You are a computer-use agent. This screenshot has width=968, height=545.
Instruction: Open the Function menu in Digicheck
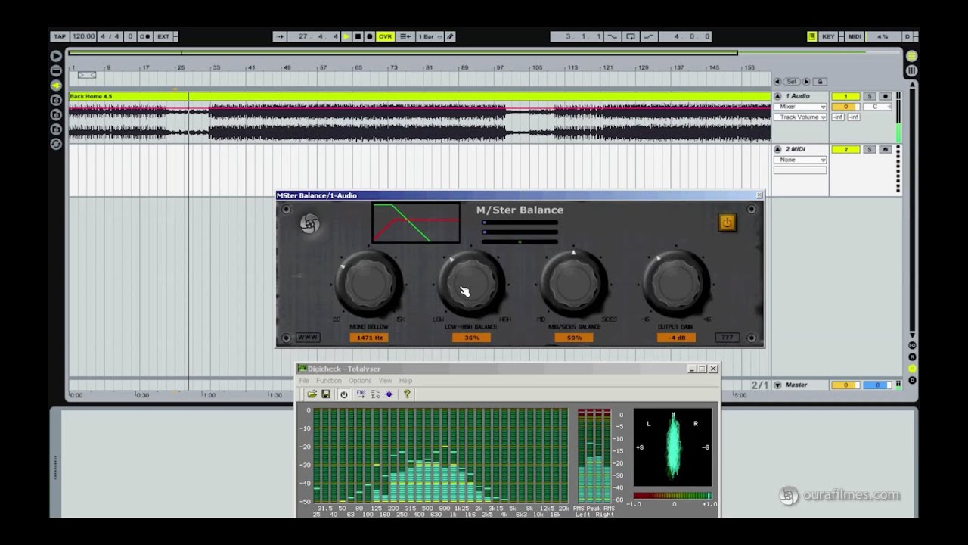329,381
